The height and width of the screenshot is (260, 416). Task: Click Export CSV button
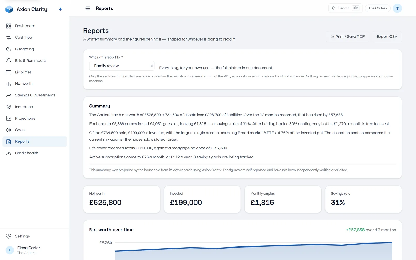(387, 37)
